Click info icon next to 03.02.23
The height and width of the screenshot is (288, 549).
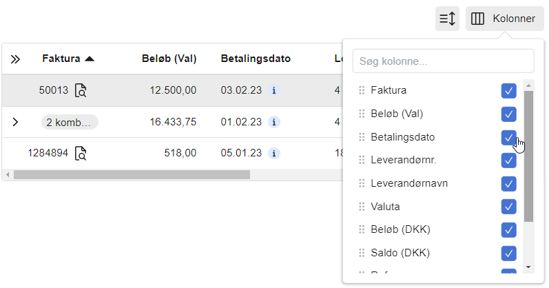point(273,90)
